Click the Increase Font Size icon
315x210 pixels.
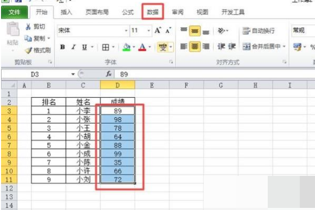point(158,30)
